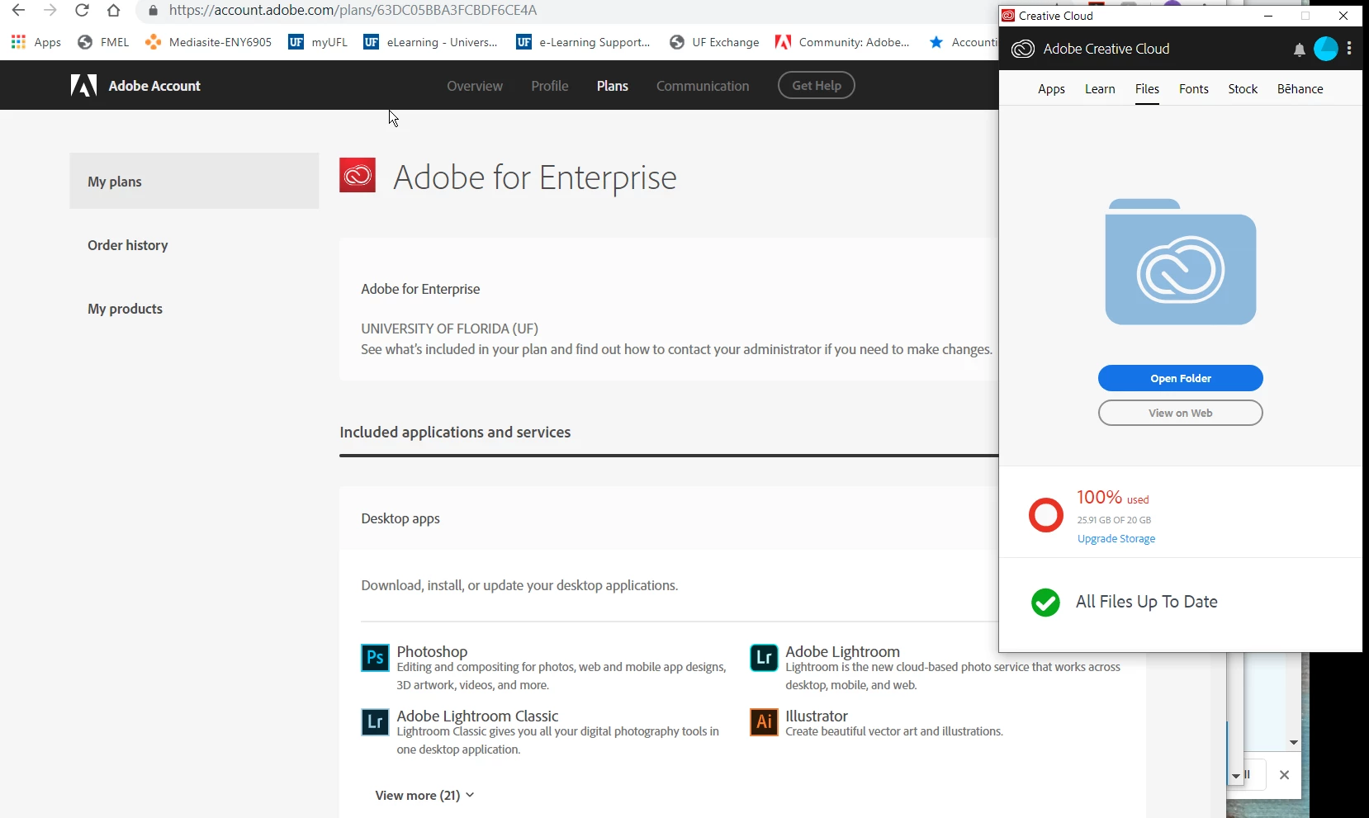Close the bottom download bar X
The height and width of the screenshot is (818, 1369).
(x=1284, y=775)
